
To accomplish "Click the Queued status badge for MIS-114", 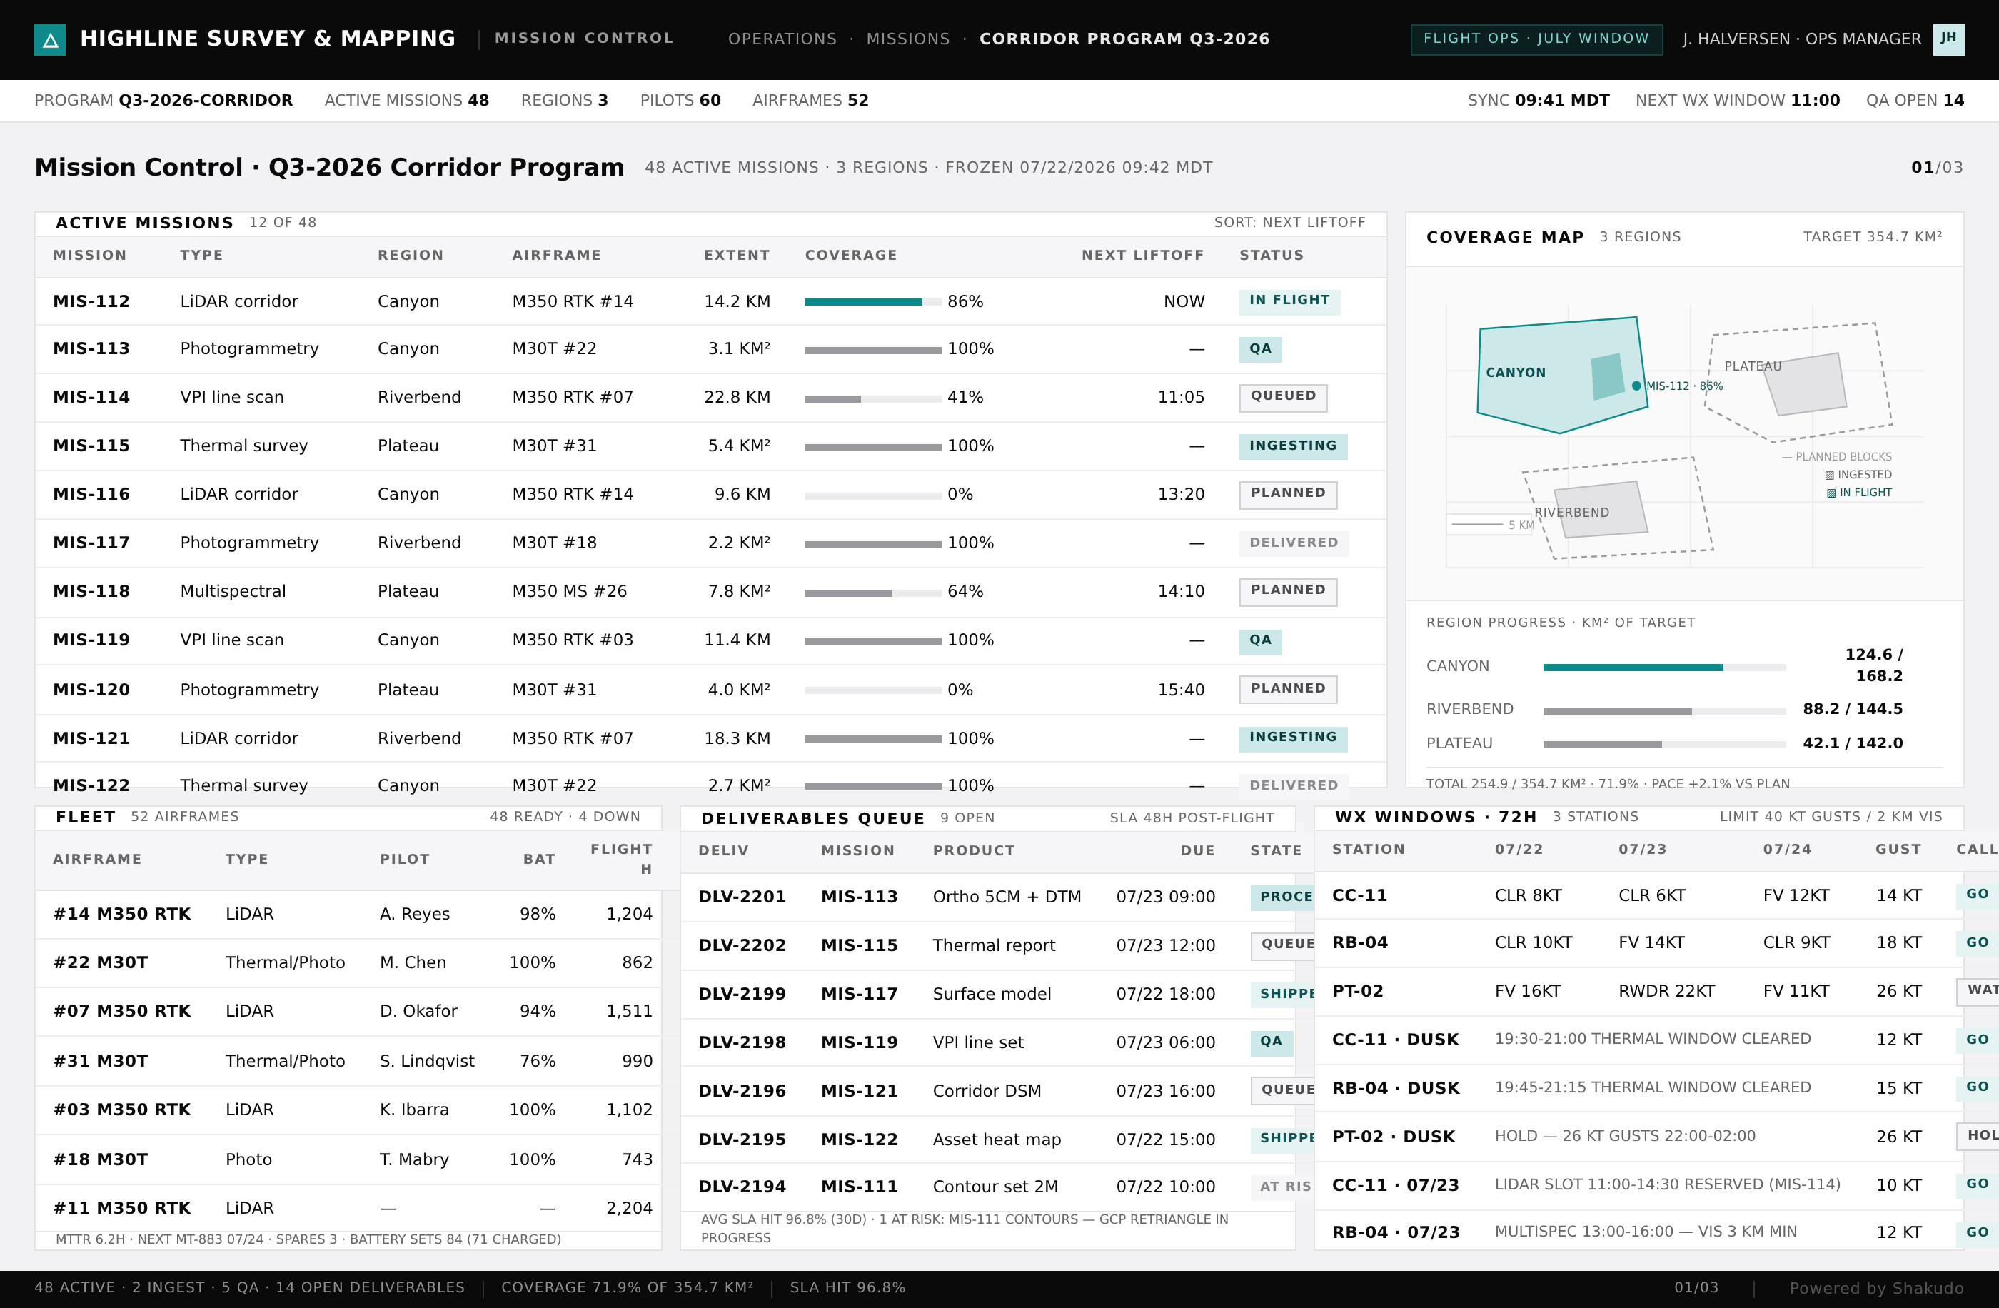I will point(1284,396).
